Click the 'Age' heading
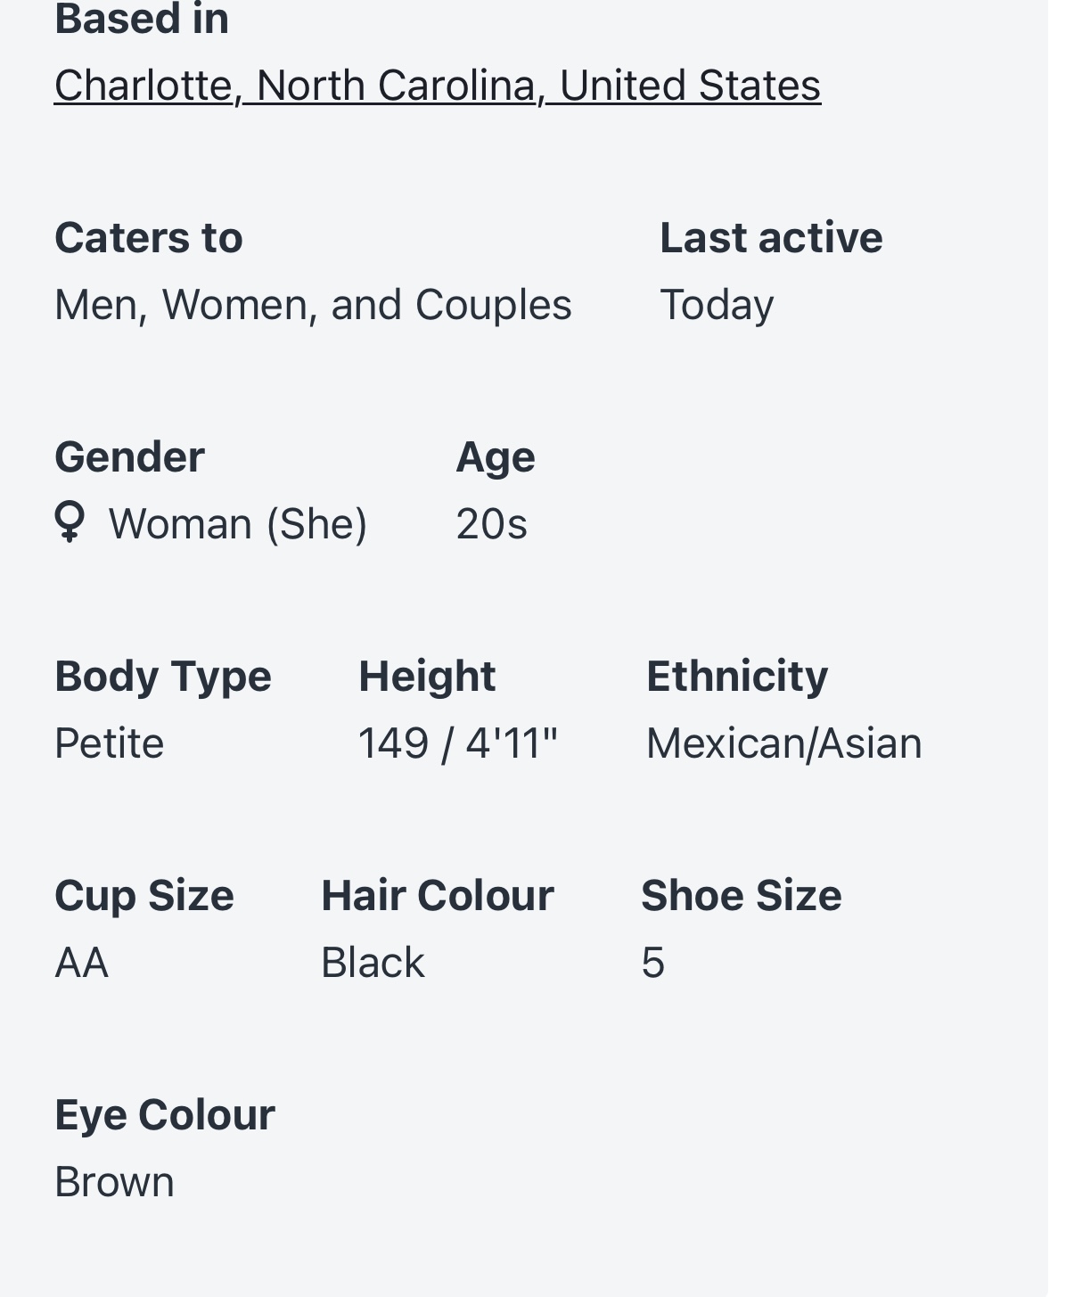The height and width of the screenshot is (1297, 1066). click(x=496, y=457)
